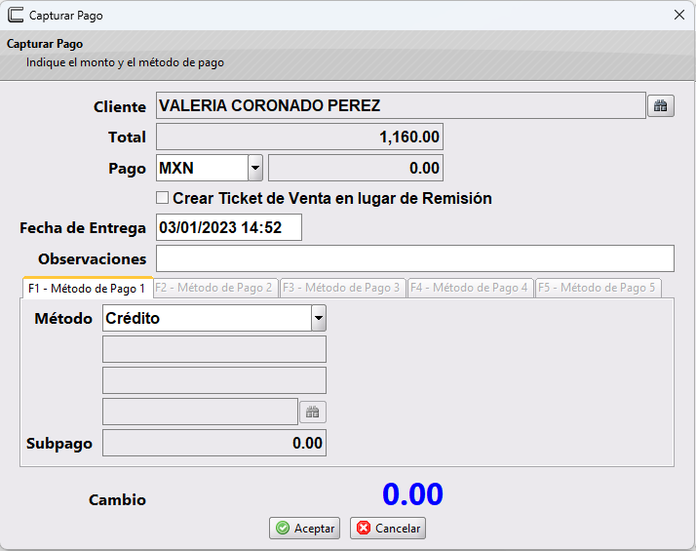The width and height of the screenshot is (696, 551).
Task: Click the Observaciones text field
Action: [x=415, y=258]
